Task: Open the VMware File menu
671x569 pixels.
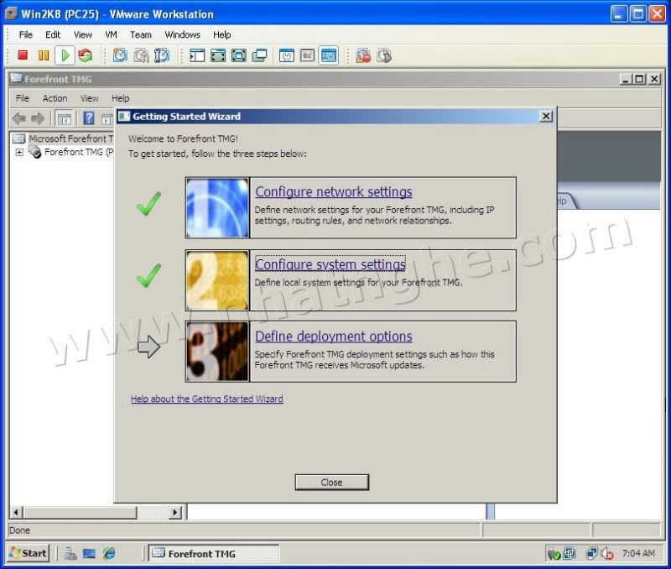Action: (x=26, y=34)
